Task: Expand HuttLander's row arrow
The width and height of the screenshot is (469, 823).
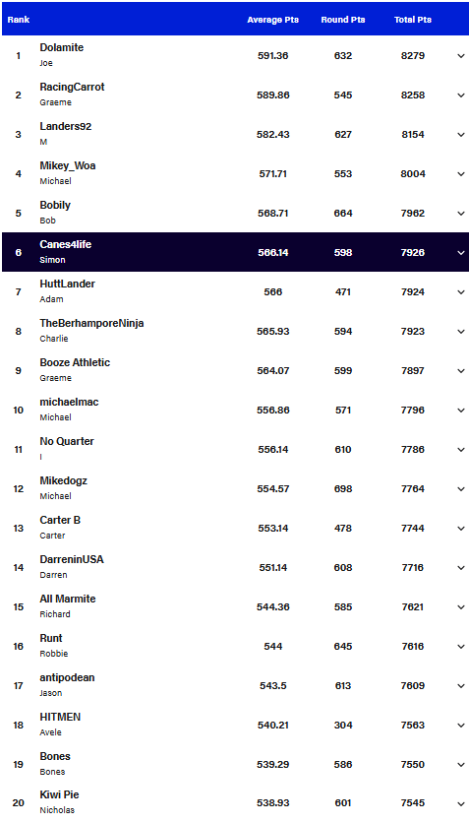Action: point(460,291)
